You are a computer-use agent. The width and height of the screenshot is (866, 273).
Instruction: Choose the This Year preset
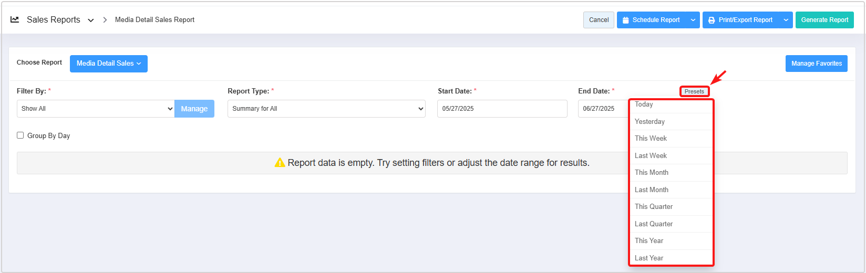(649, 241)
